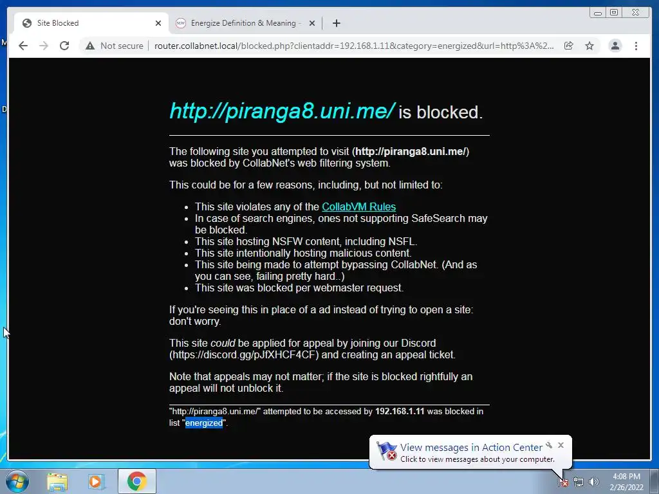This screenshot has height=494, width=659.
Task: Reload the blocked page
Action: click(64, 46)
